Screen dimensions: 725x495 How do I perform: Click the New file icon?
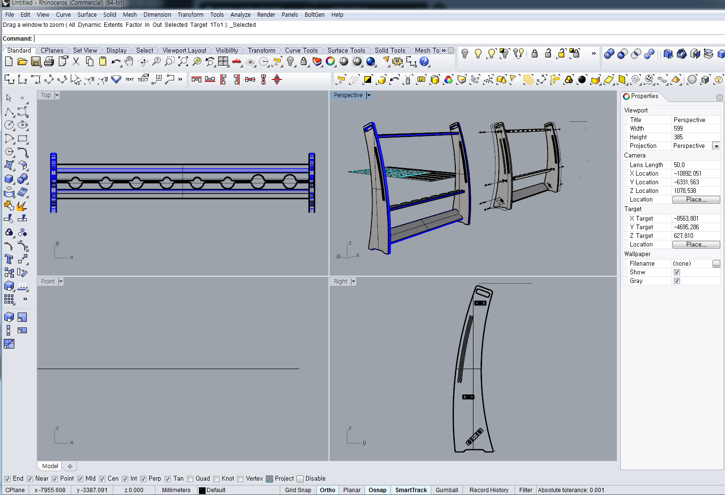click(9, 61)
